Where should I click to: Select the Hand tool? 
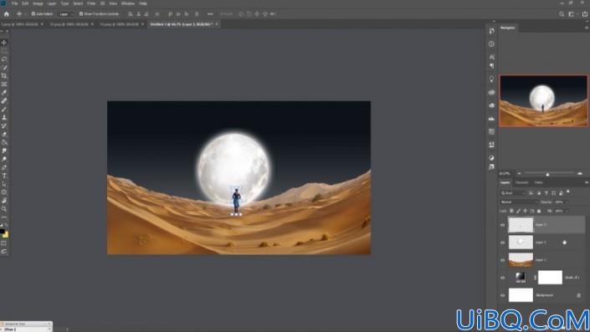coord(4,201)
